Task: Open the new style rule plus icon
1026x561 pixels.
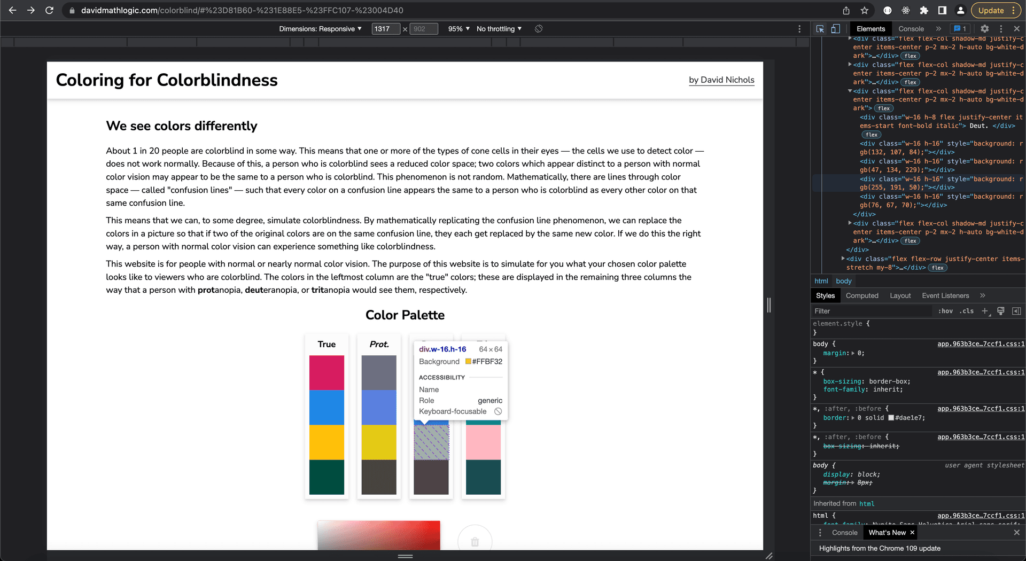Action: (986, 311)
